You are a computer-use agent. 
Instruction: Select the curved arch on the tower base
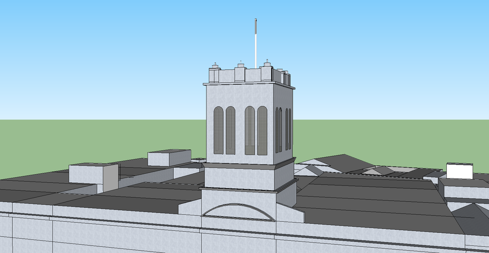click(238, 212)
